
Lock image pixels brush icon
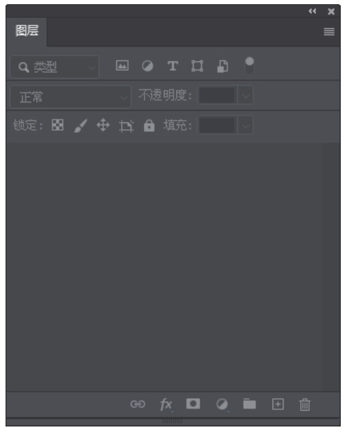[x=81, y=126]
